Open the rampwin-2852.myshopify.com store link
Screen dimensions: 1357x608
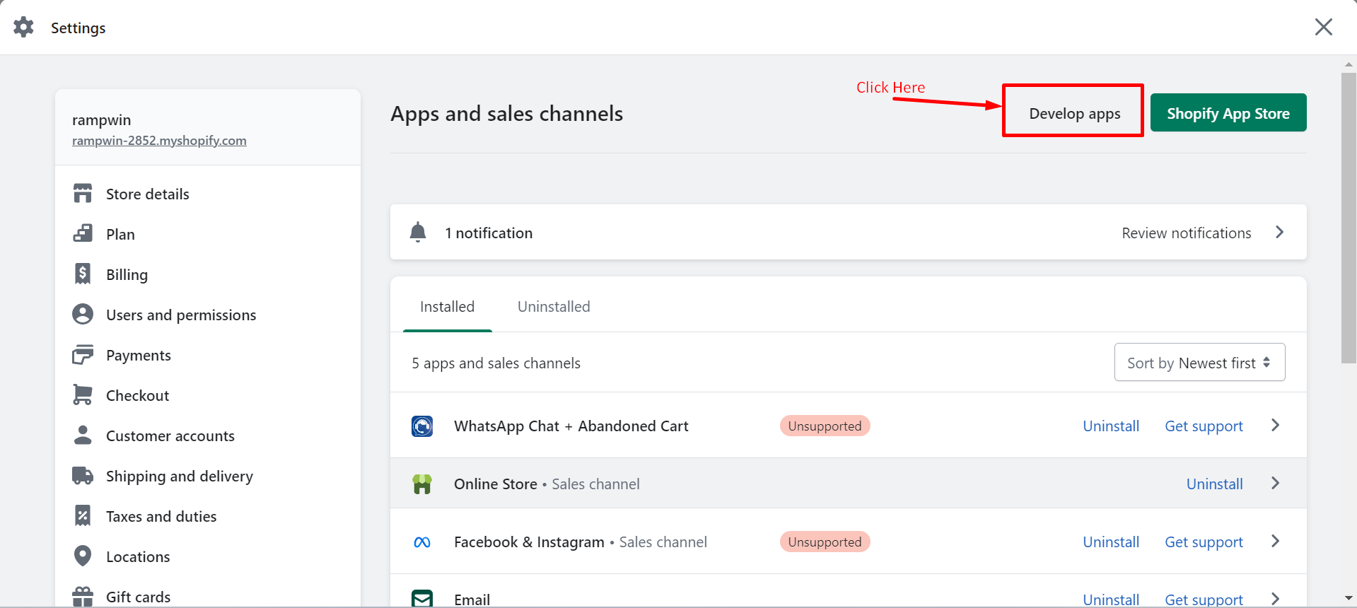(x=159, y=141)
